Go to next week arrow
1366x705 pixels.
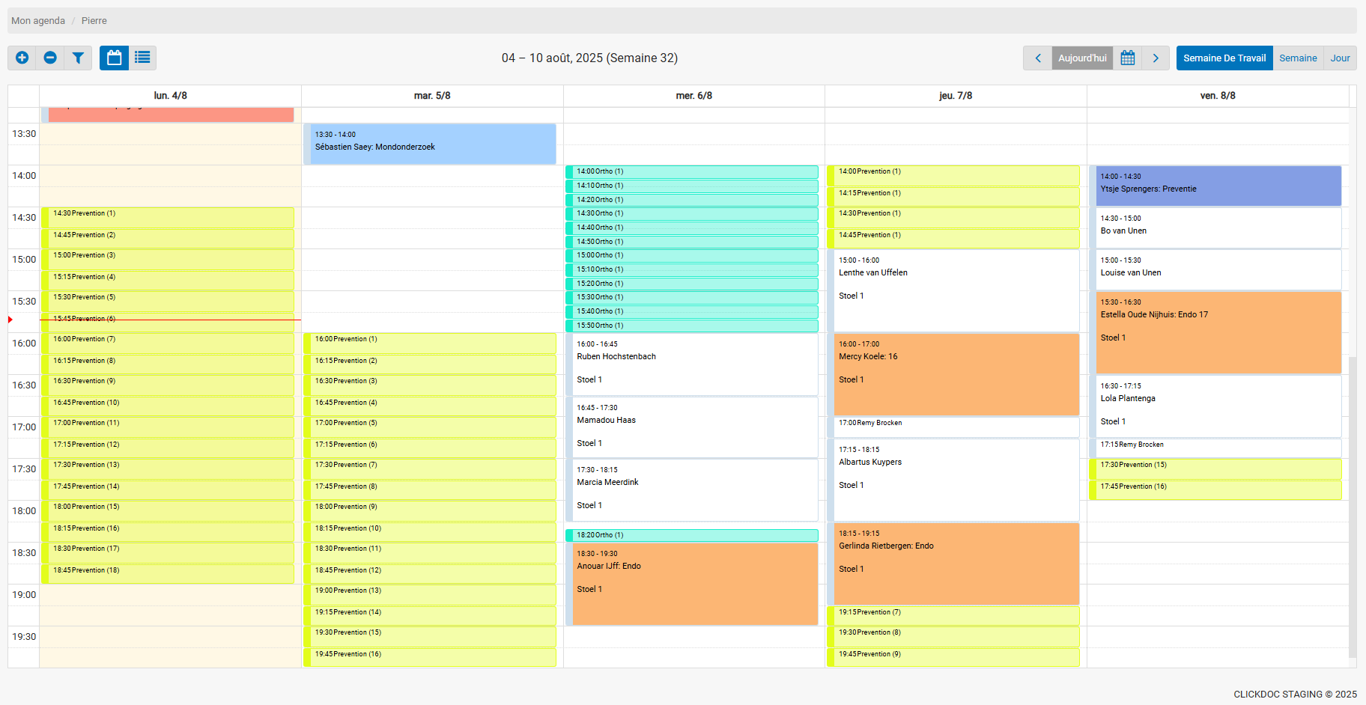click(x=1156, y=58)
